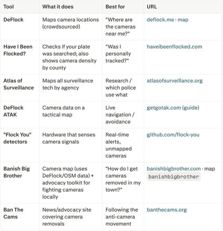
Task: Open banthecams.org link
Action: tap(167, 210)
